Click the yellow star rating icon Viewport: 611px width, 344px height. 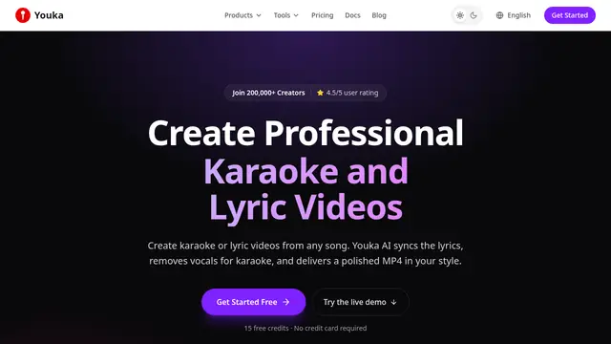click(321, 93)
